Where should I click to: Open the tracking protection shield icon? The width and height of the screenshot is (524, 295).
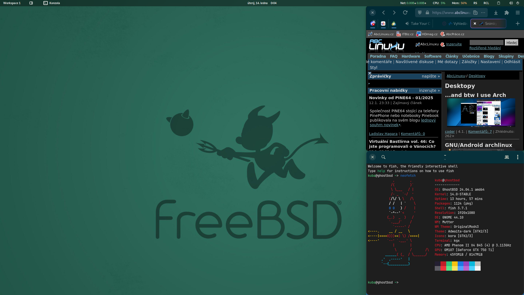pyautogui.click(x=420, y=13)
